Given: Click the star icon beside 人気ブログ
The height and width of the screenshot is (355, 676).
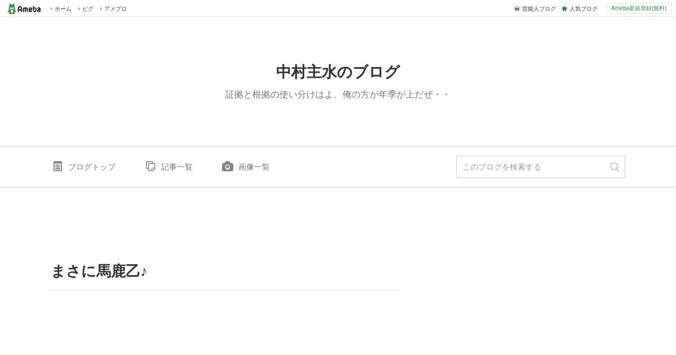Looking at the screenshot, I should click(x=564, y=8).
